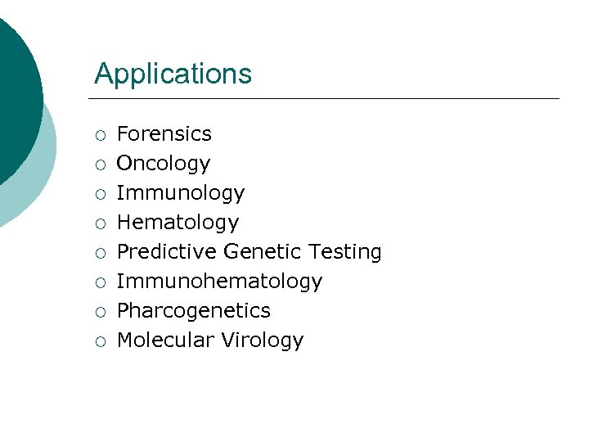Click the bullet circle beside Oncology
This screenshot has width=589, height=442.
(100, 164)
